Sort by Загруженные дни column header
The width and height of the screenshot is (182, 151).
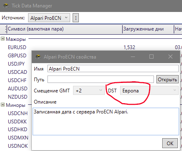pyautogui.click(x=148, y=29)
